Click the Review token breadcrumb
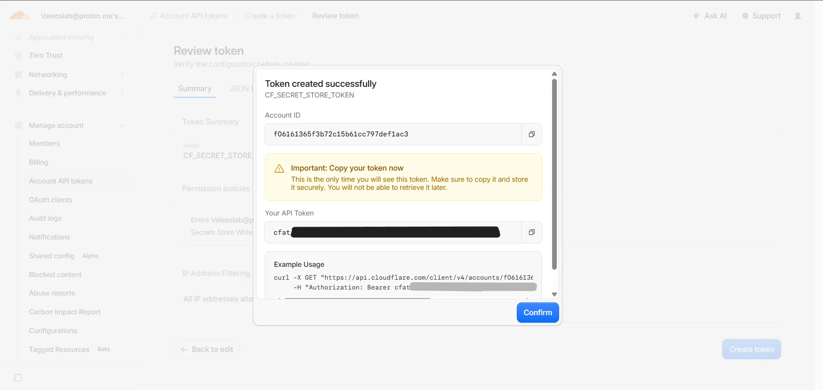The height and width of the screenshot is (390, 823). (335, 16)
